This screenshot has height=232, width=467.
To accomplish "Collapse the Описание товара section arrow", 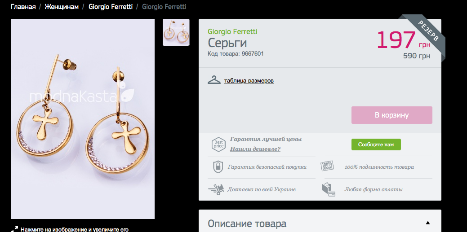I will tap(428, 223).
